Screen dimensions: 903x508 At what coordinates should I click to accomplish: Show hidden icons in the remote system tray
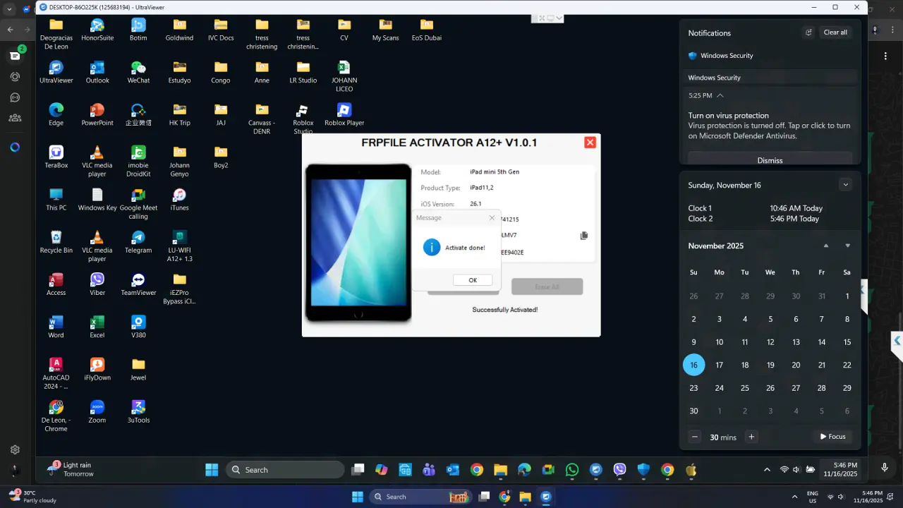pyautogui.click(x=767, y=470)
